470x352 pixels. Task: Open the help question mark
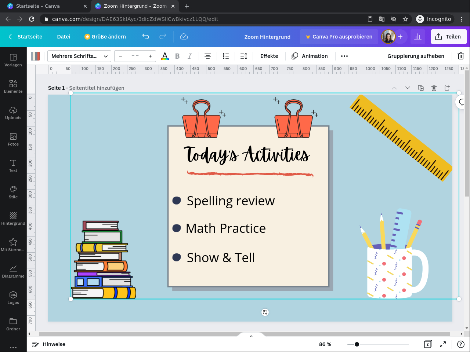(x=461, y=344)
